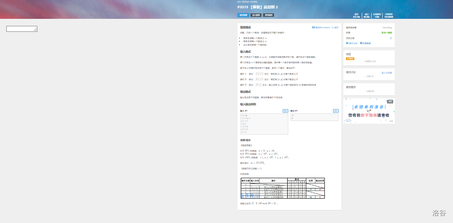
Task: Click the 复制Markdown icon link
Action: [321, 27]
